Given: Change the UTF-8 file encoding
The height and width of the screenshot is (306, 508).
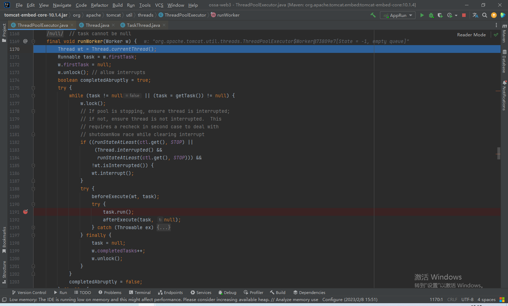Looking at the screenshot, I should click(467, 300).
